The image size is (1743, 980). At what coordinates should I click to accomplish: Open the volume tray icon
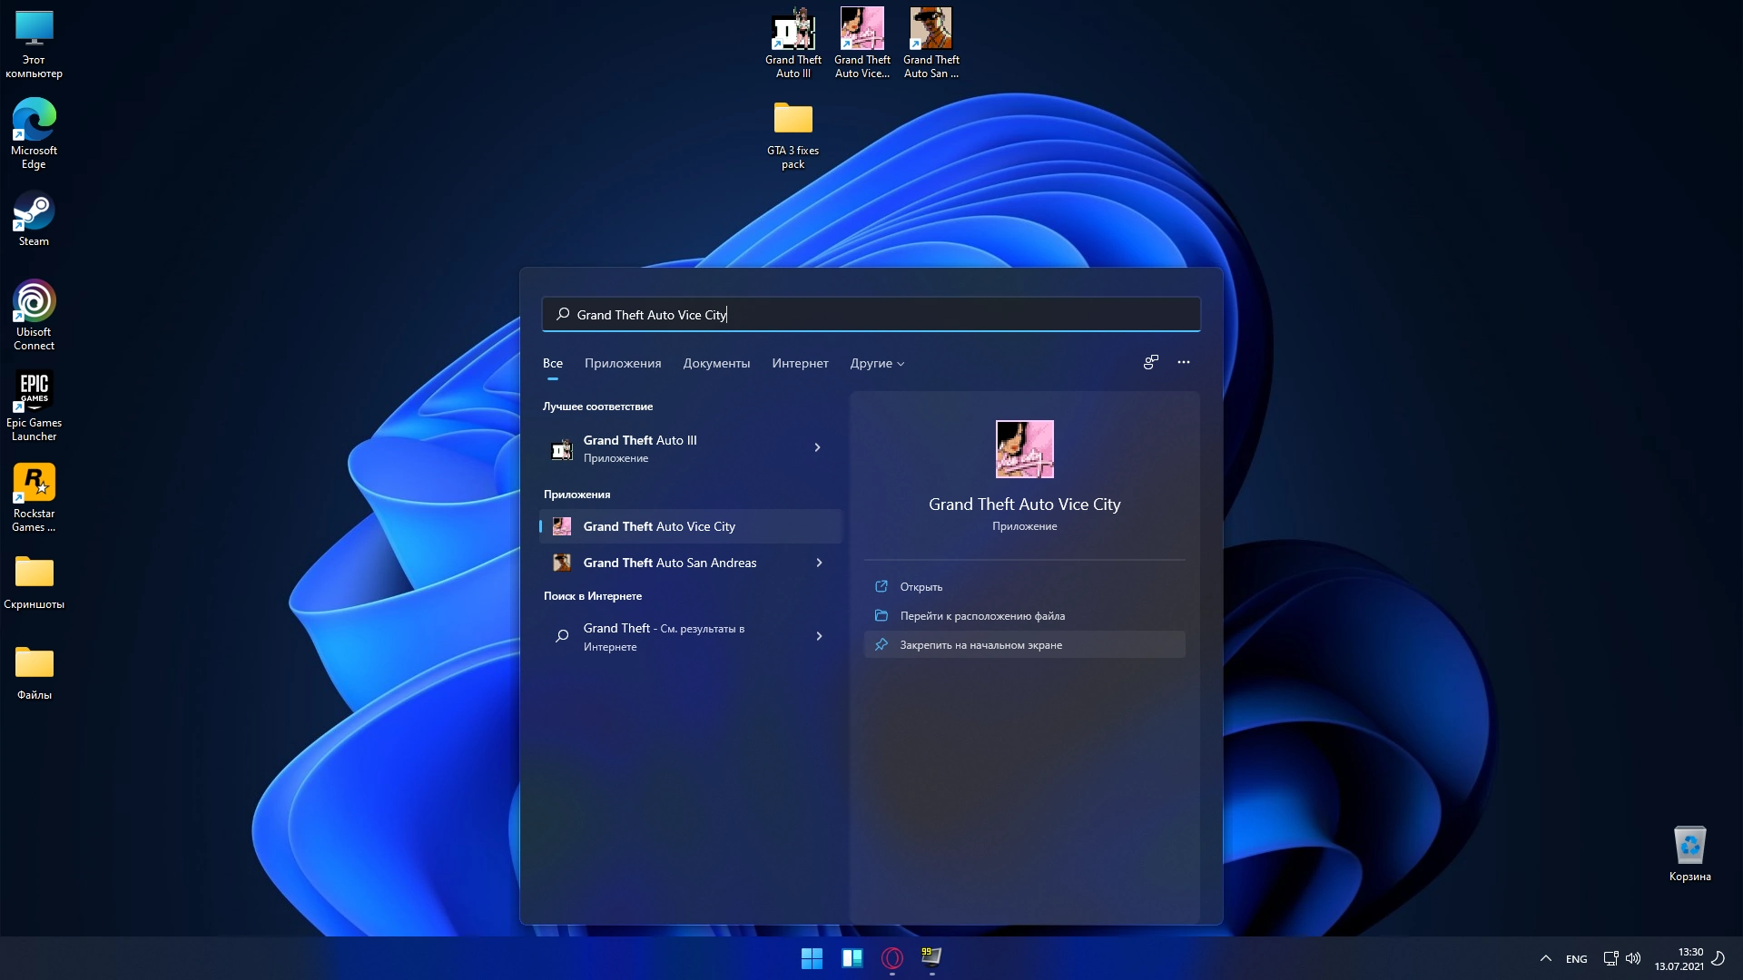pyautogui.click(x=1633, y=958)
